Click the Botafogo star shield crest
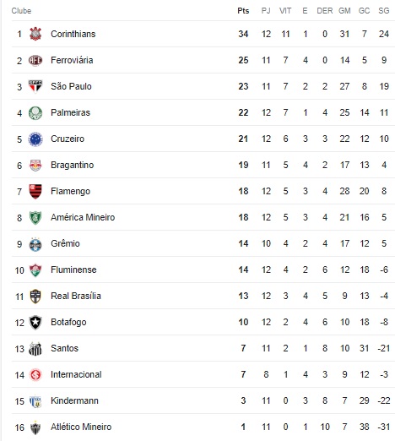Viewport: 395px width, 441px height. click(x=35, y=323)
